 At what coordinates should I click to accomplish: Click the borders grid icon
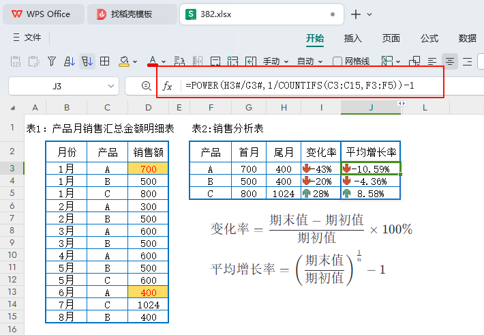[x=105, y=61]
